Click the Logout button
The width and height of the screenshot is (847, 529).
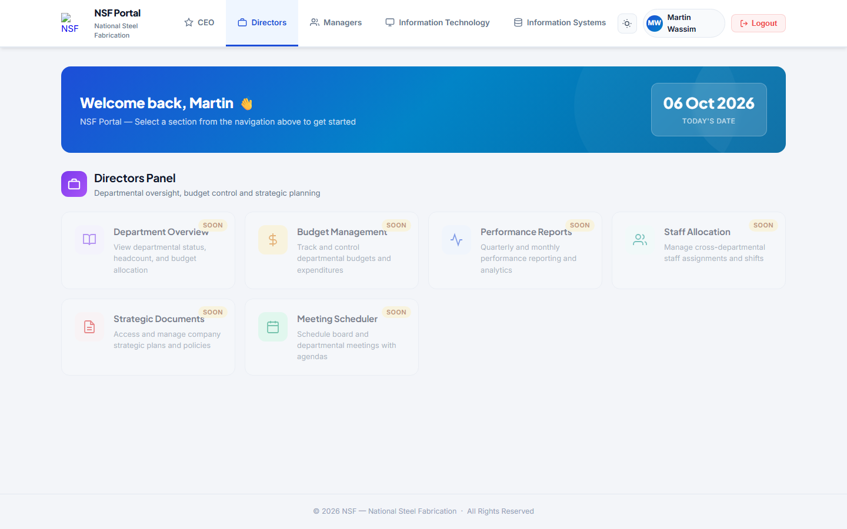point(758,23)
